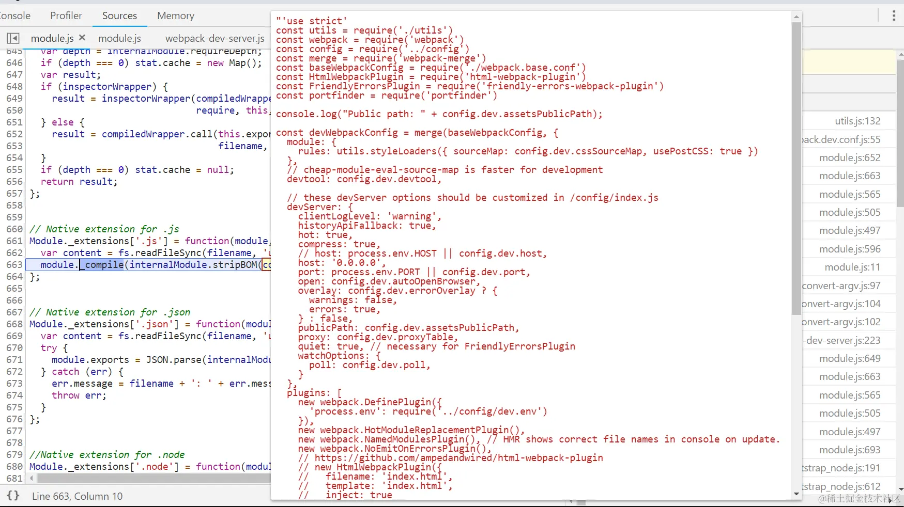
Task: Select the first module.js file tab
Action: pyautogui.click(x=52, y=38)
